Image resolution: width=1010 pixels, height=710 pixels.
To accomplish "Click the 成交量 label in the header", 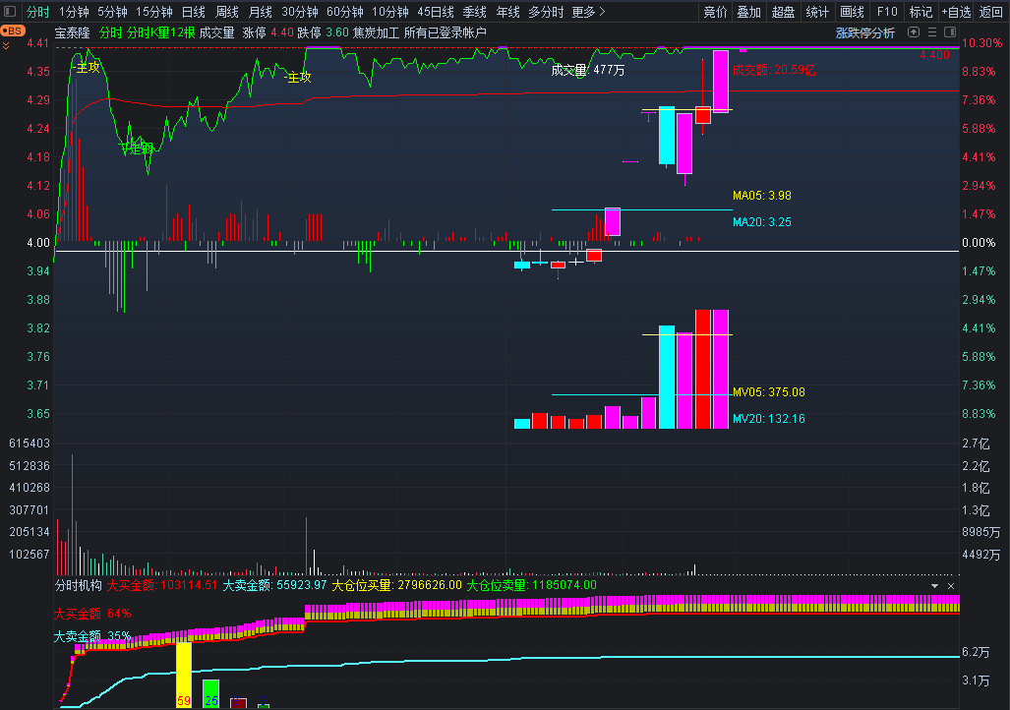I will coord(216,32).
